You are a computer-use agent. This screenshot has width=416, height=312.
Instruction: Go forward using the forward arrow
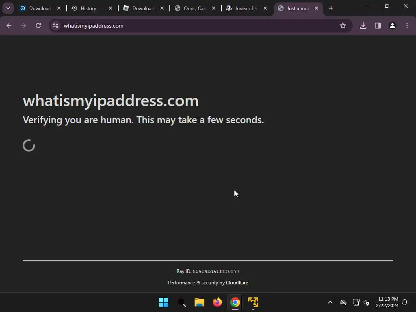24,26
